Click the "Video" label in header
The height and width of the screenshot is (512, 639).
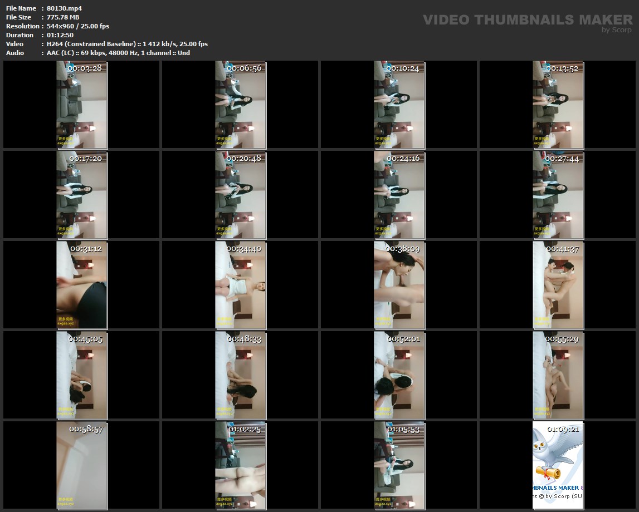coord(14,44)
